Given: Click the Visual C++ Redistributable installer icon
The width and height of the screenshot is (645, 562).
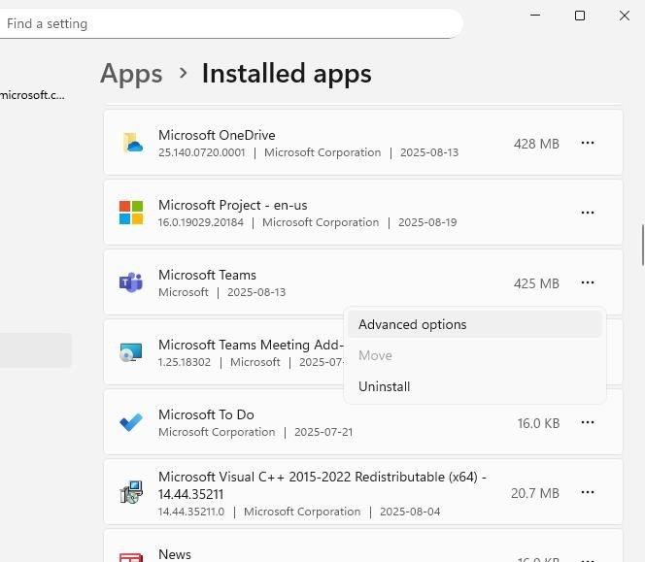Looking at the screenshot, I should point(131,492).
